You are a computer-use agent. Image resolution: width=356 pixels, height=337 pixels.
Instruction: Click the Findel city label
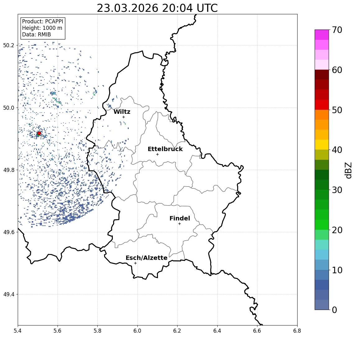pos(180,218)
